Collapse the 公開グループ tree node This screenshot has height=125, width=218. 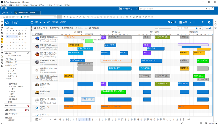[x=5, y=65]
